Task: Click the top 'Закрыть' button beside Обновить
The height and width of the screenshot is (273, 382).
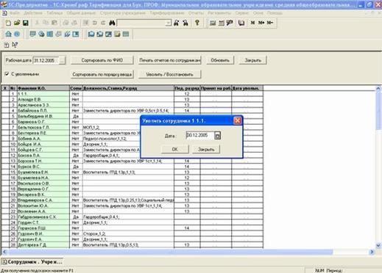Action: click(x=252, y=60)
